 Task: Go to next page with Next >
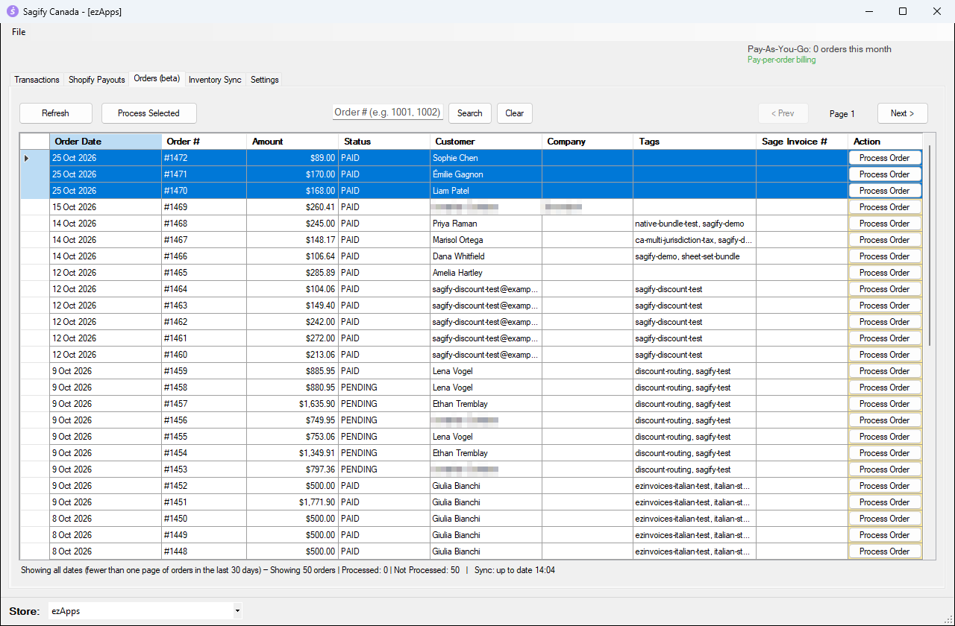pos(903,113)
